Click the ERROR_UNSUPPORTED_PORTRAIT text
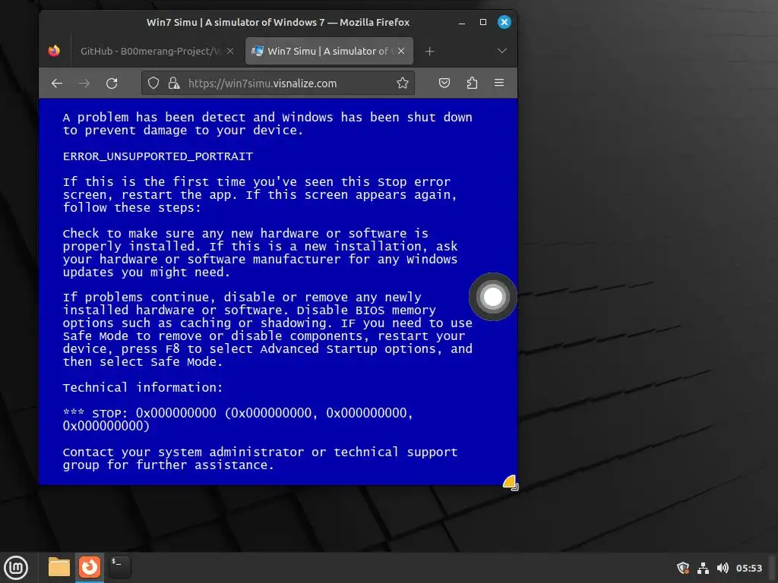 pyautogui.click(x=158, y=156)
